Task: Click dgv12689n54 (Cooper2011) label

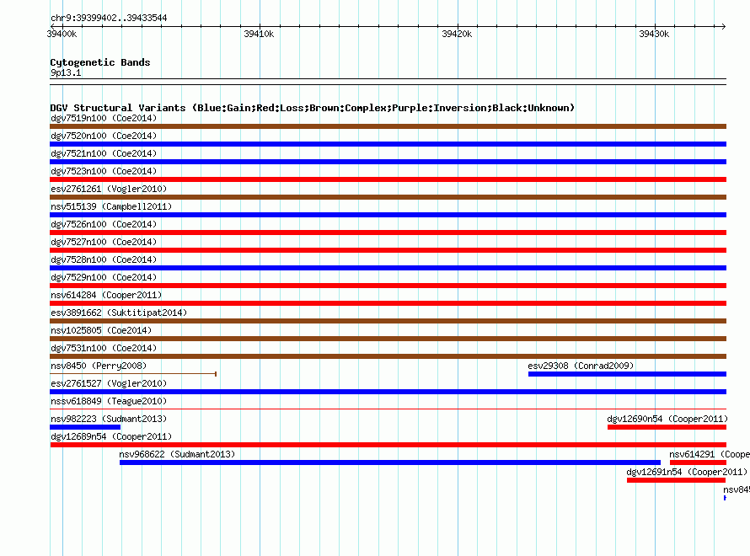Action: [111, 436]
